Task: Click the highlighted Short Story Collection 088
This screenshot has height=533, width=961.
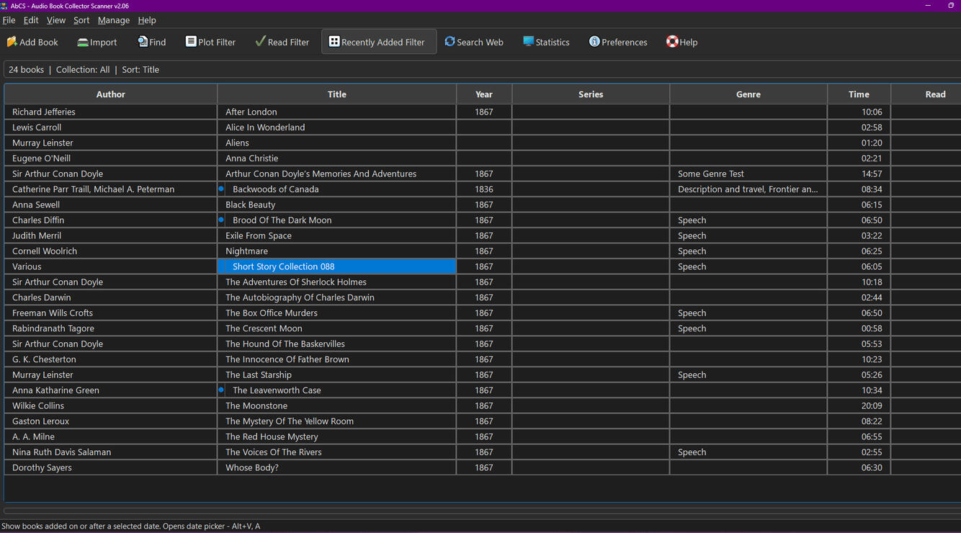Action: 337,266
